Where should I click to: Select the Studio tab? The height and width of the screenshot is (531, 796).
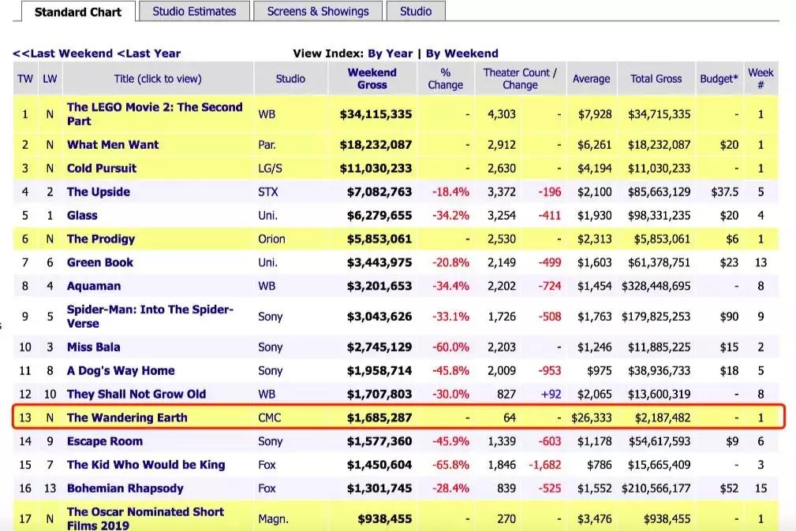coord(416,12)
